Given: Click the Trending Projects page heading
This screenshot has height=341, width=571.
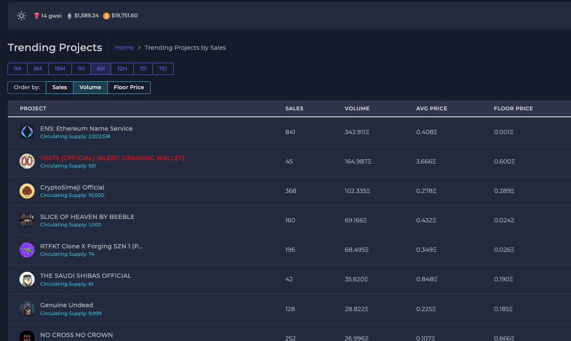Looking at the screenshot, I should (55, 48).
